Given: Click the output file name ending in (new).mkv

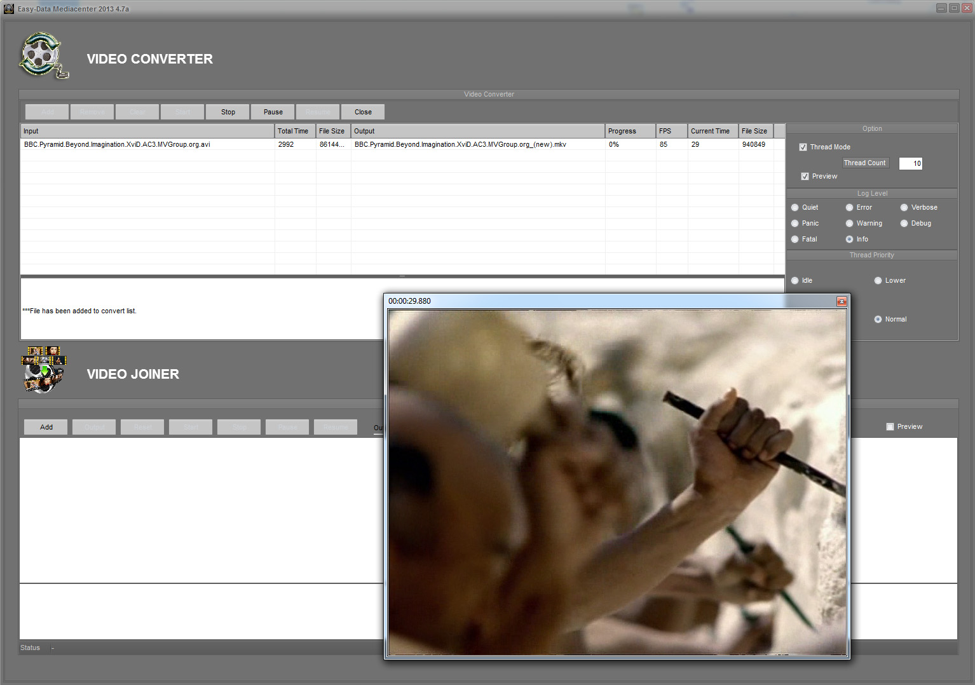Looking at the screenshot, I should 460,144.
